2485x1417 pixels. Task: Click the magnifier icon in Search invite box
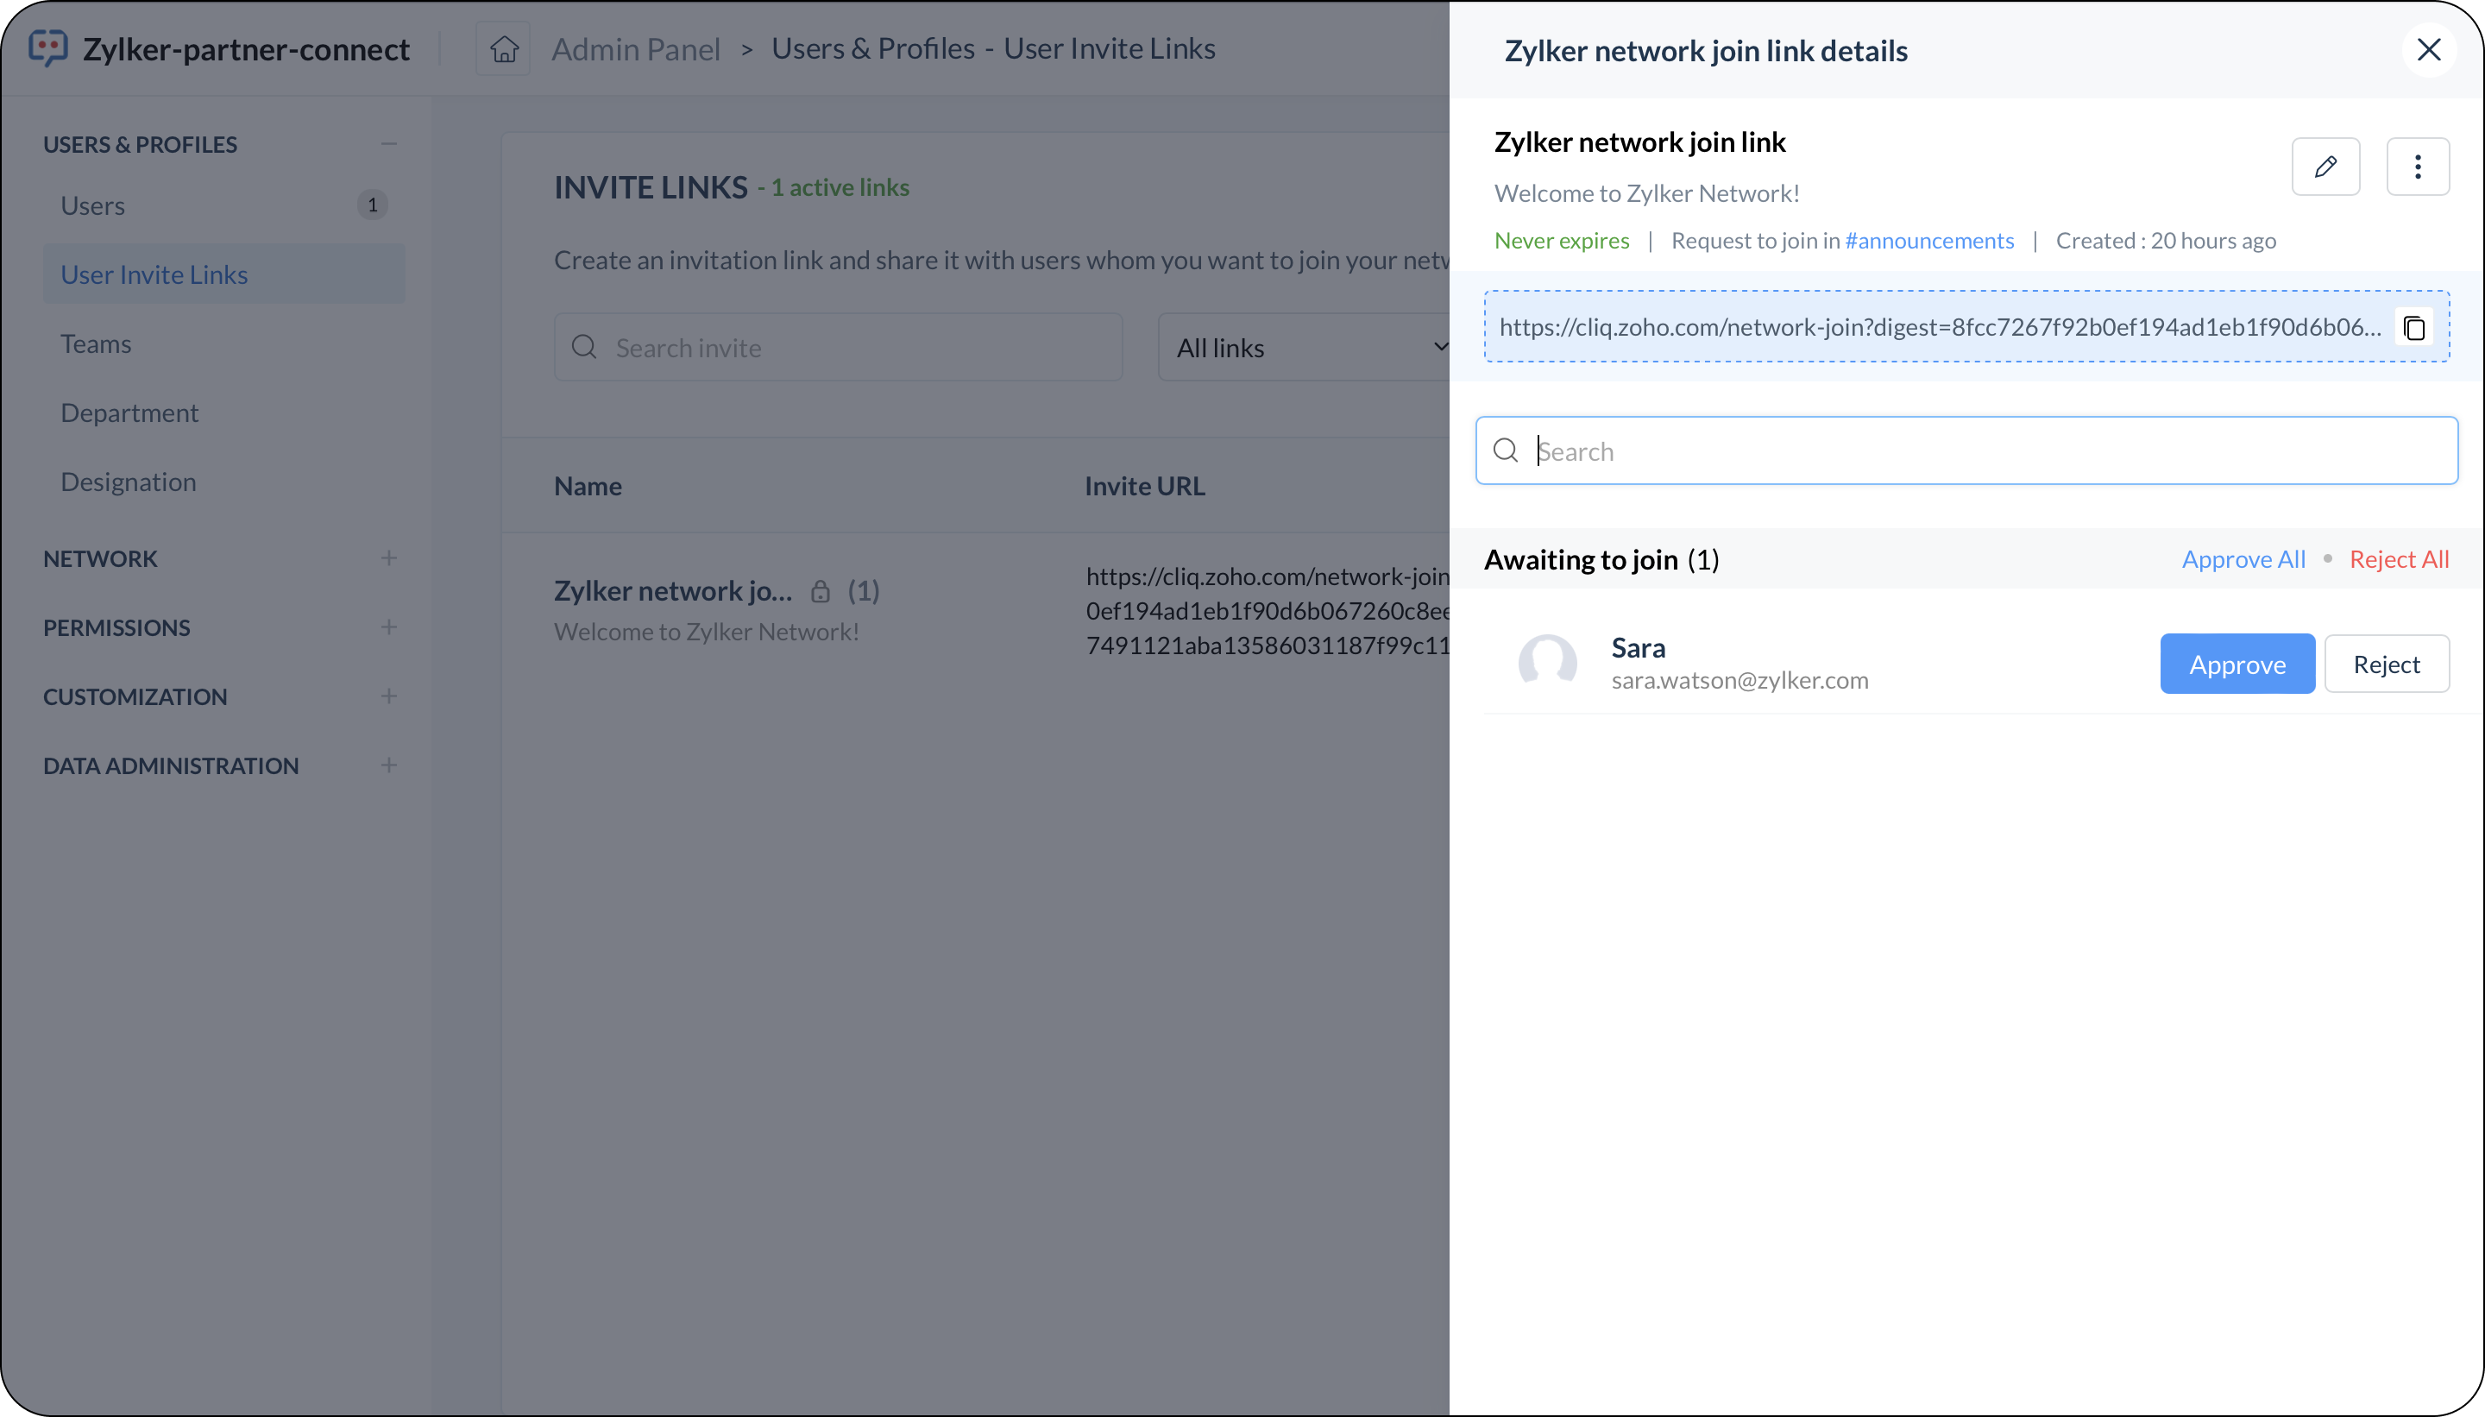(584, 346)
